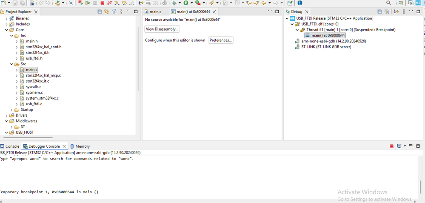Expand the Drivers folder

click(x=6, y=115)
